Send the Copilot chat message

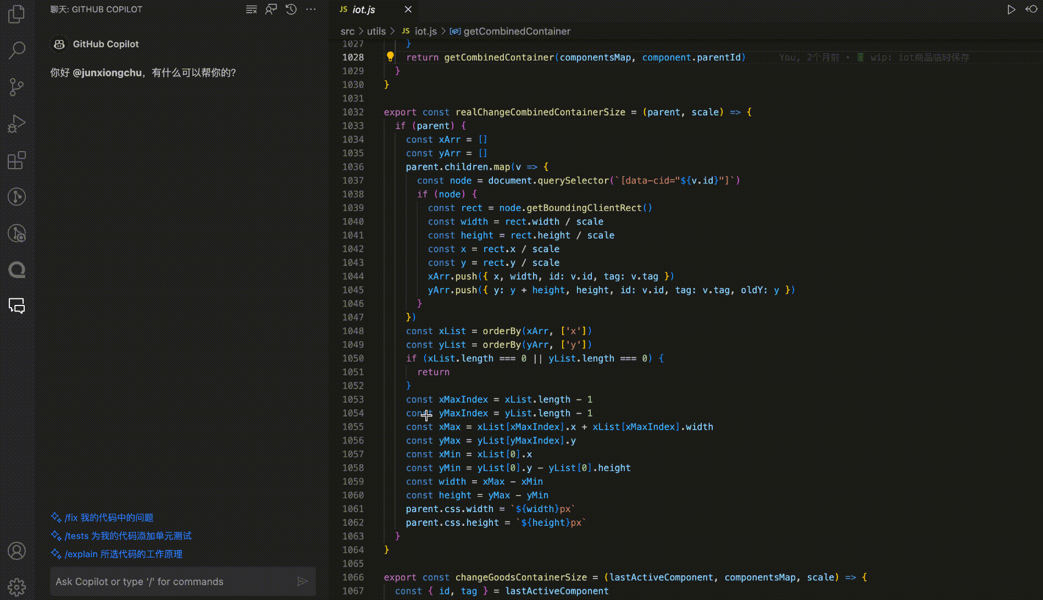click(302, 581)
